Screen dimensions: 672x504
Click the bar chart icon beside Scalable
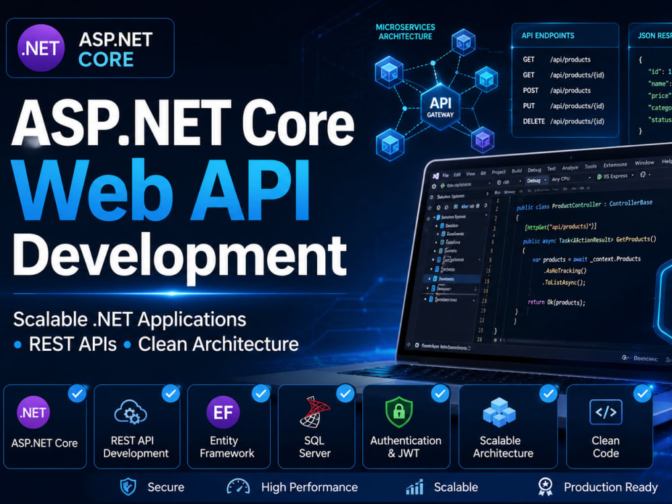coord(415,487)
